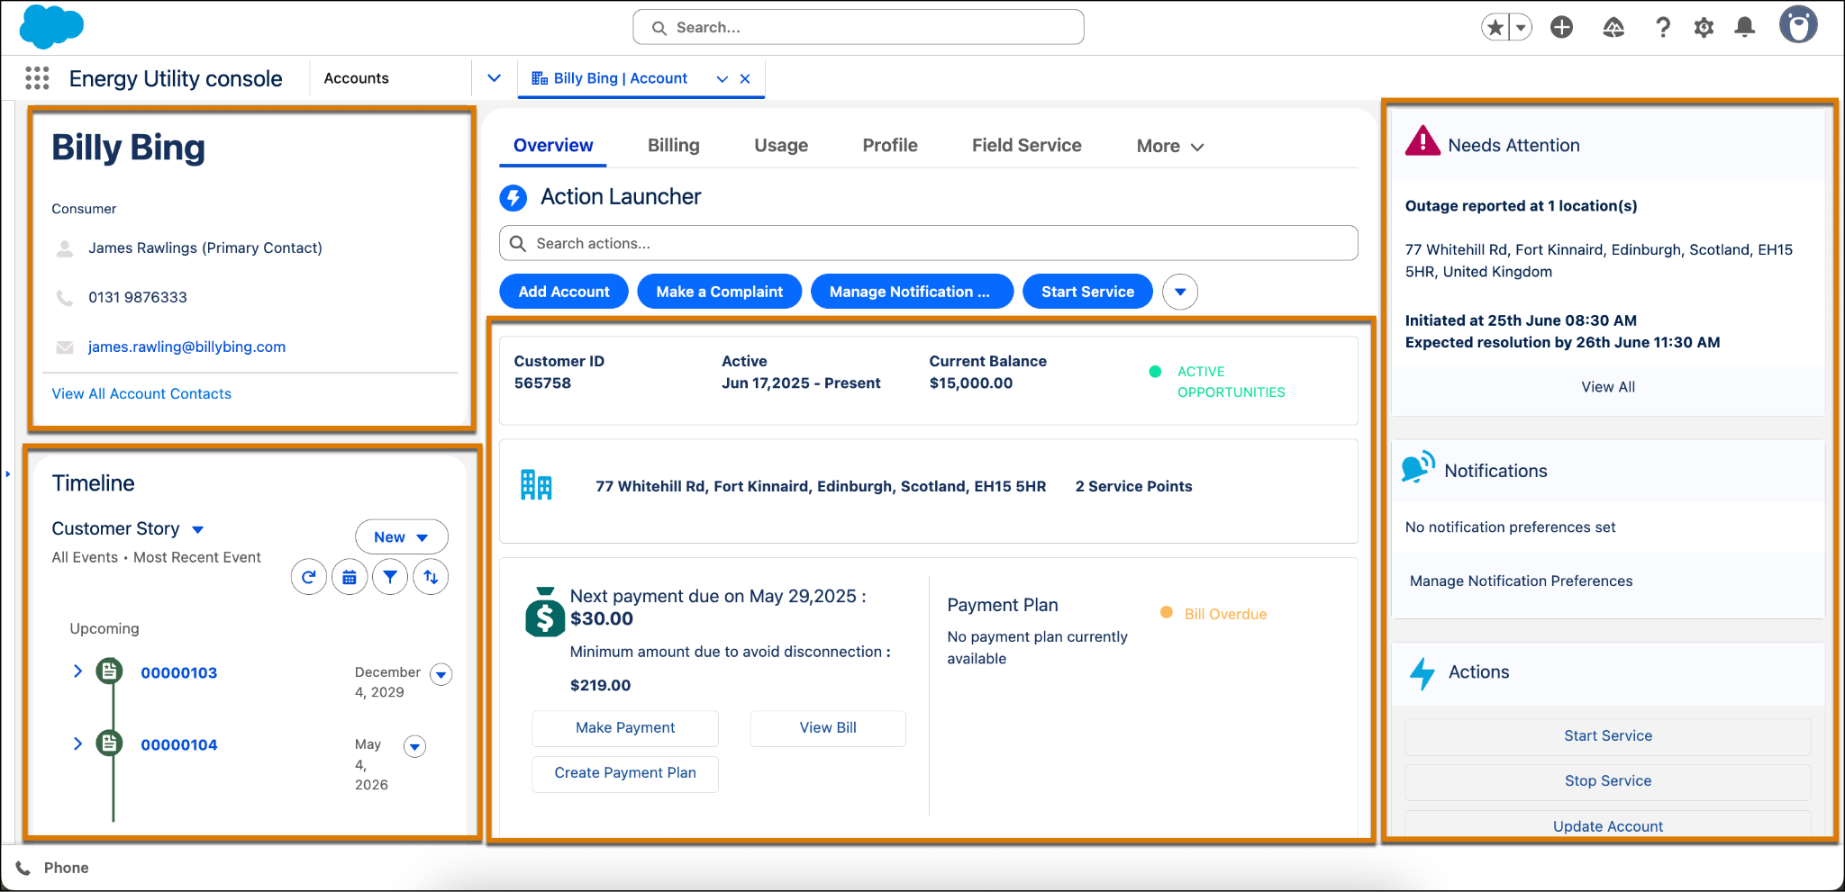Close the Billy Bing Account tab
Image resolution: width=1845 pixels, height=892 pixels.
[745, 79]
